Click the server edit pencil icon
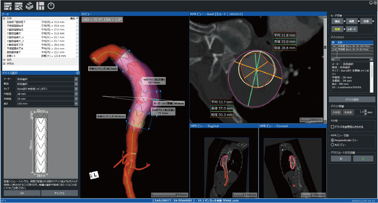This screenshot has width=378, height=203. [x=19, y=6]
